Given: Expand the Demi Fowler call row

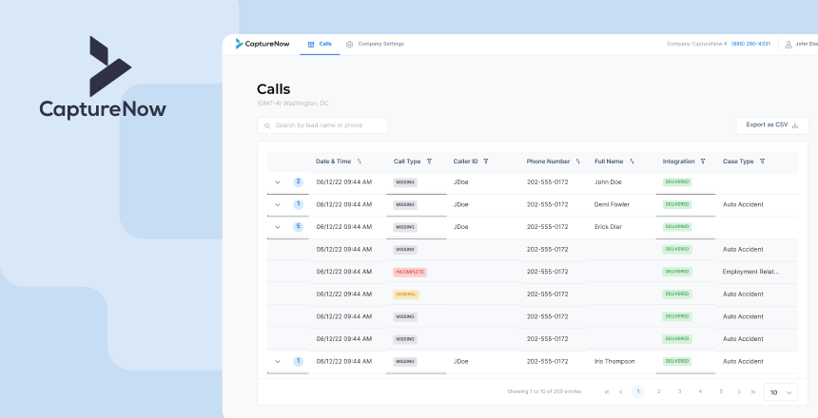Looking at the screenshot, I should click(278, 204).
